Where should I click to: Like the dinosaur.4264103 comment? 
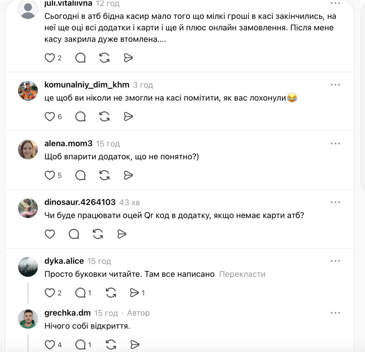click(x=50, y=234)
